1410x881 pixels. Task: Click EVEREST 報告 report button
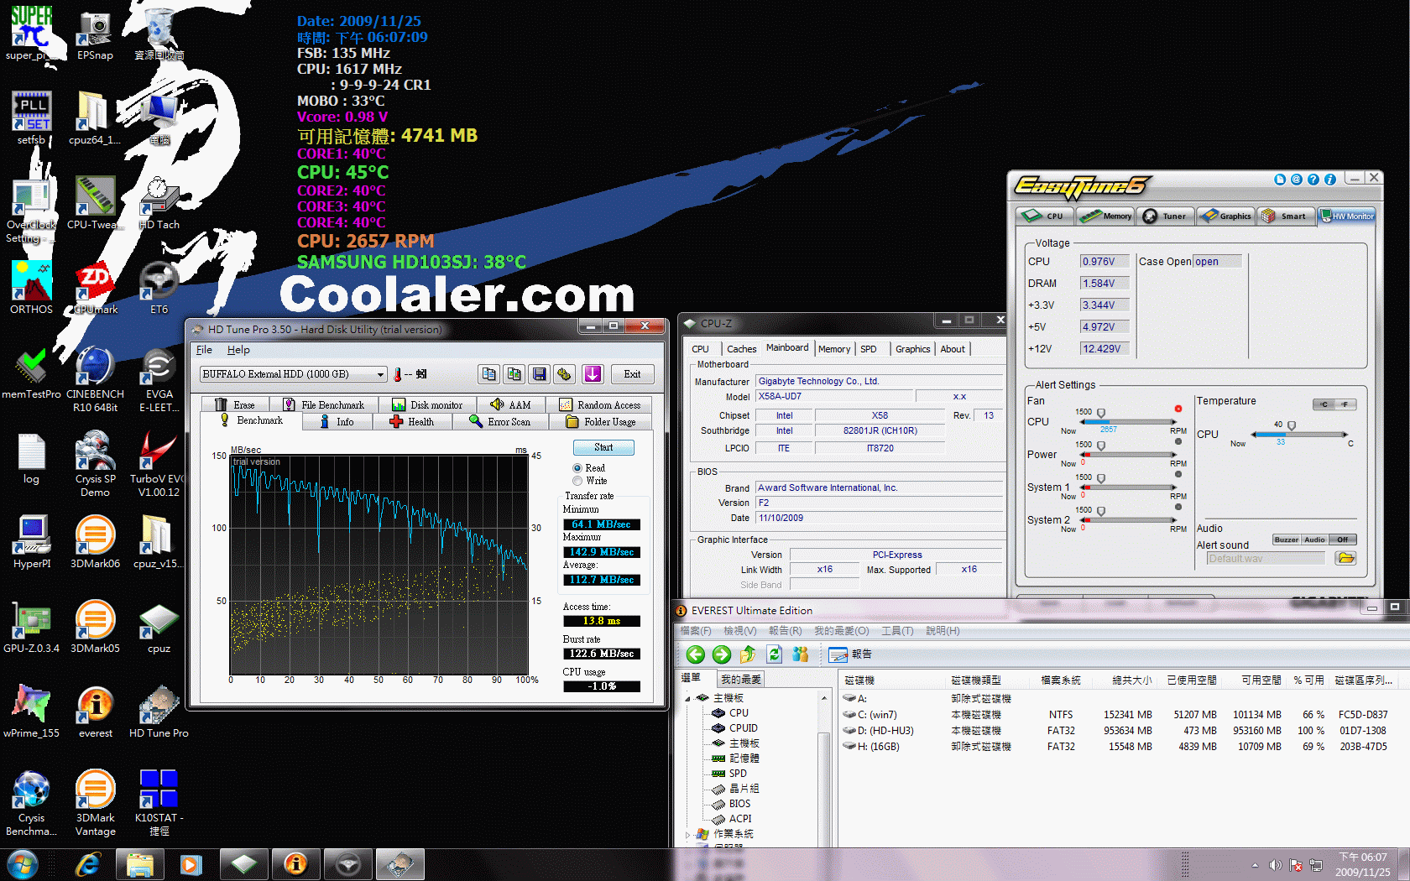tap(850, 654)
